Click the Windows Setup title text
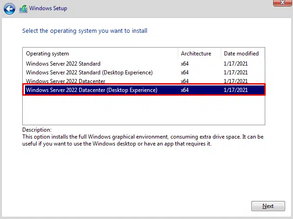The width and height of the screenshot is (293, 219). [x=48, y=9]
